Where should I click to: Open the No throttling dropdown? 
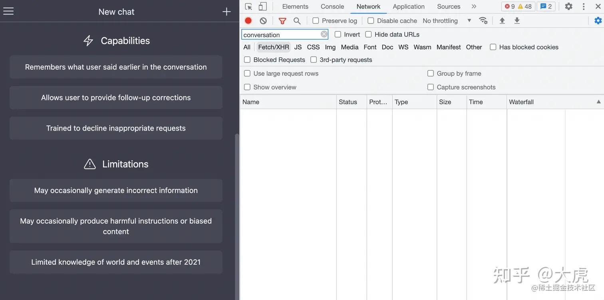point(447,21)
